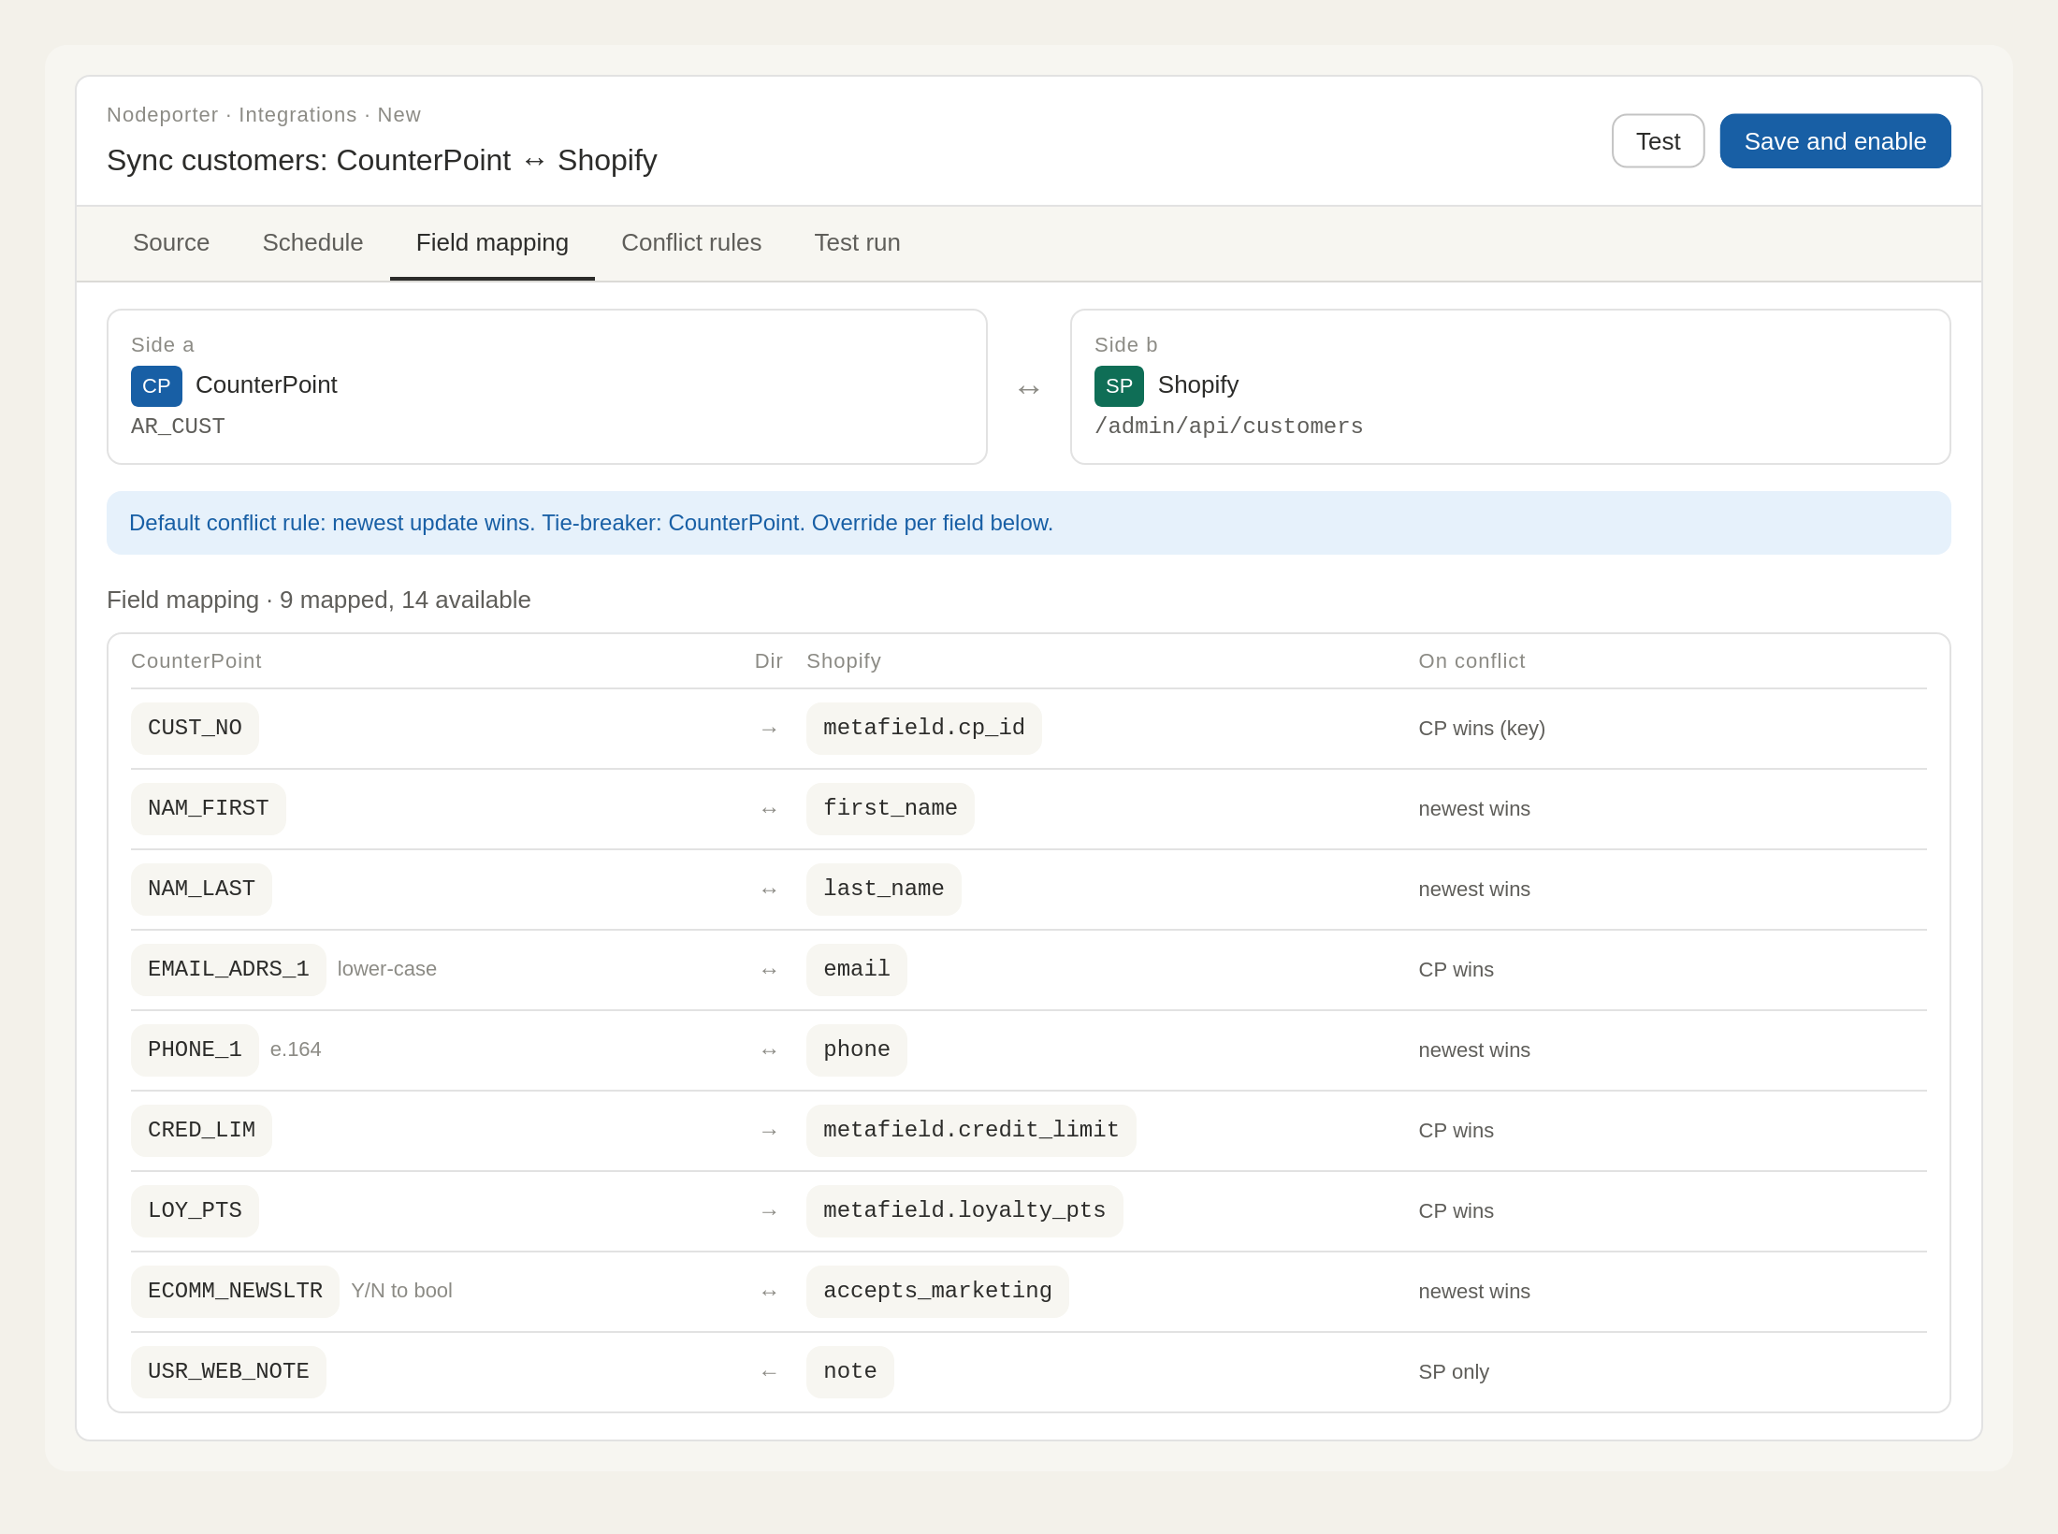Change sync direction on ECOMM_NEWSLTR row
The height and width of the screenshot is (1534, 2058).
click(769, 1292)
